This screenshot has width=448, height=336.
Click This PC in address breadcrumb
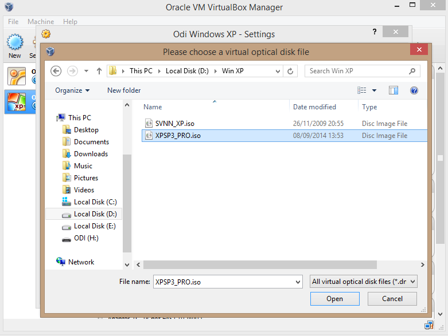click(x=141, y=71)
